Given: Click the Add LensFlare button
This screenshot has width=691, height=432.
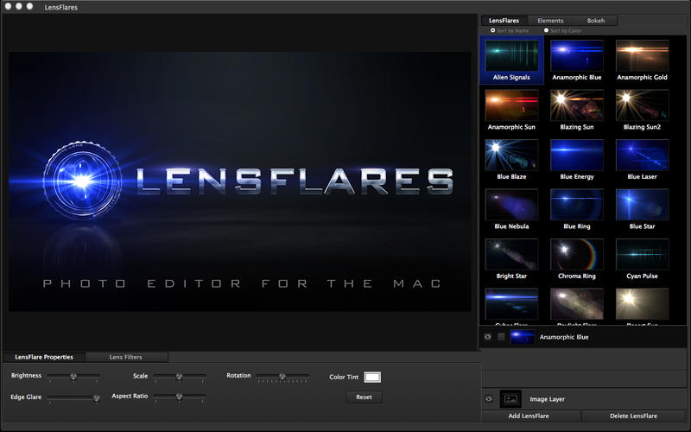Looking at the screenshot, I should coord(530,416).
